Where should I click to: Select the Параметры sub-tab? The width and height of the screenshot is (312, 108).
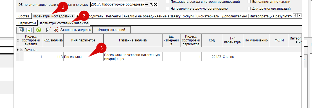27,23
